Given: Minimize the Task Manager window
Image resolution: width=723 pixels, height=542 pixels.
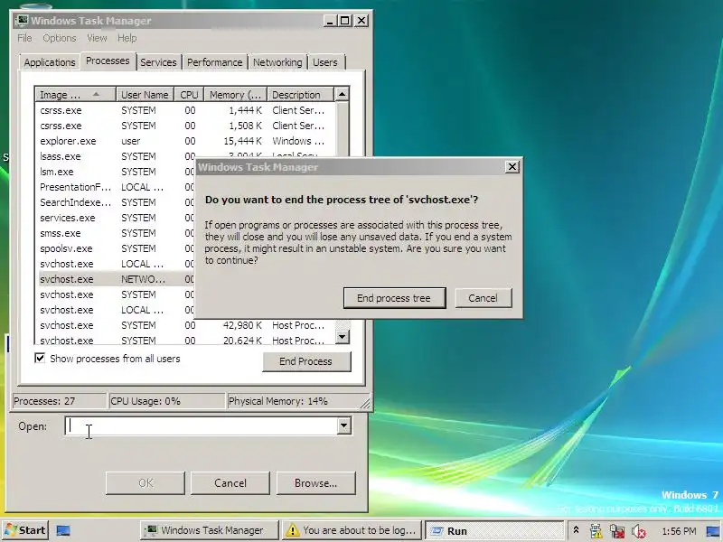Looking at the screenshot, I should tap(330, 21).
